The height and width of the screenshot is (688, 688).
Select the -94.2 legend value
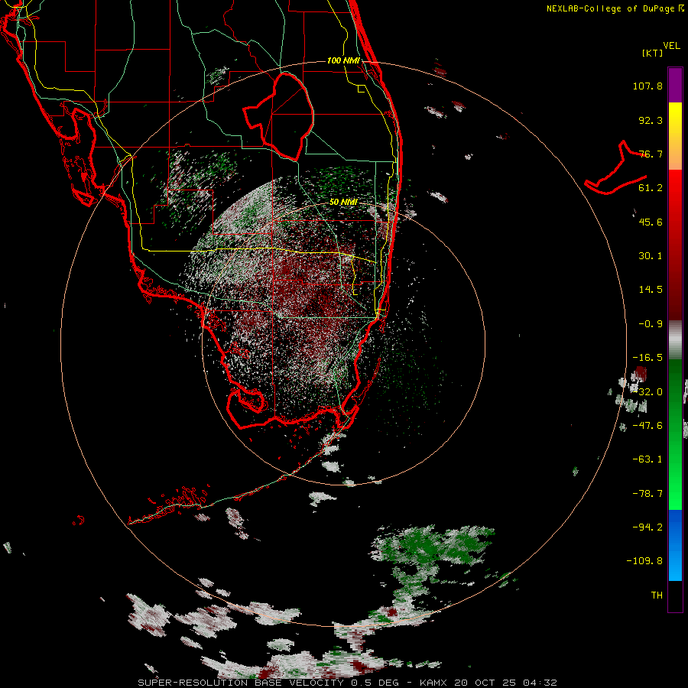tap(647, 527)
